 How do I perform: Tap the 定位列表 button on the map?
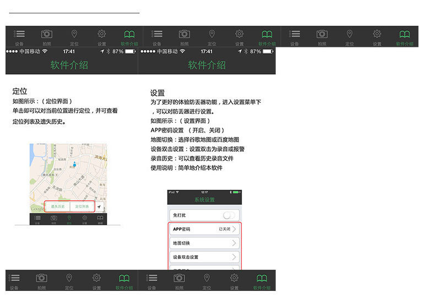click(82, 207)
